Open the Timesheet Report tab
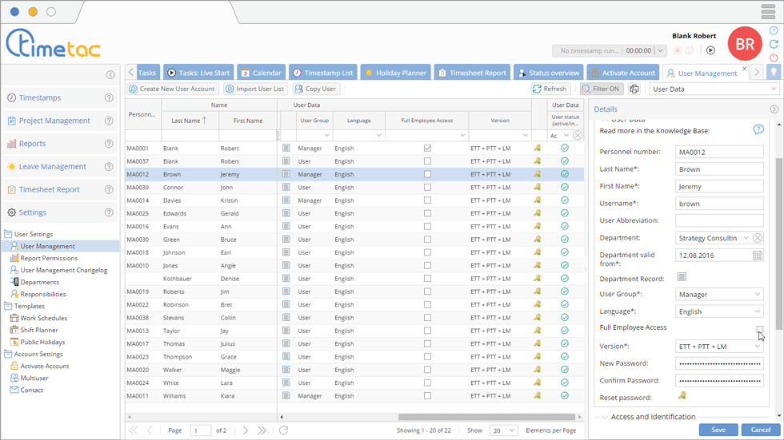The height and width of the screenshot is (440, 784). 472,73
